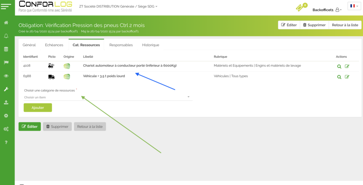Click the ticket counter icon in header

pos(300,8)
